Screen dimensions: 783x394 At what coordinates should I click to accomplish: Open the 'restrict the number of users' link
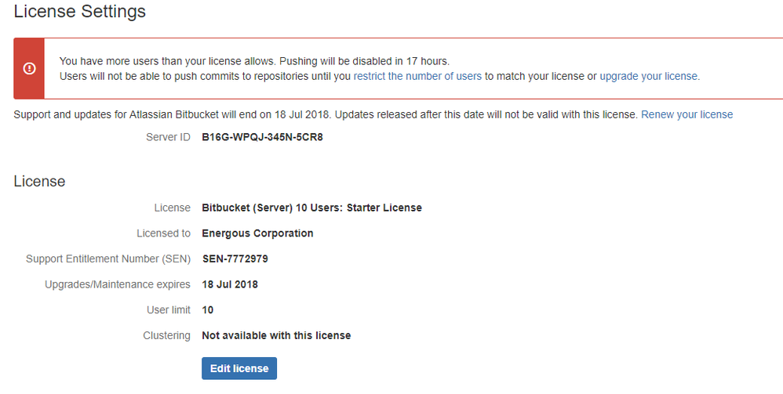coord(417,76)
